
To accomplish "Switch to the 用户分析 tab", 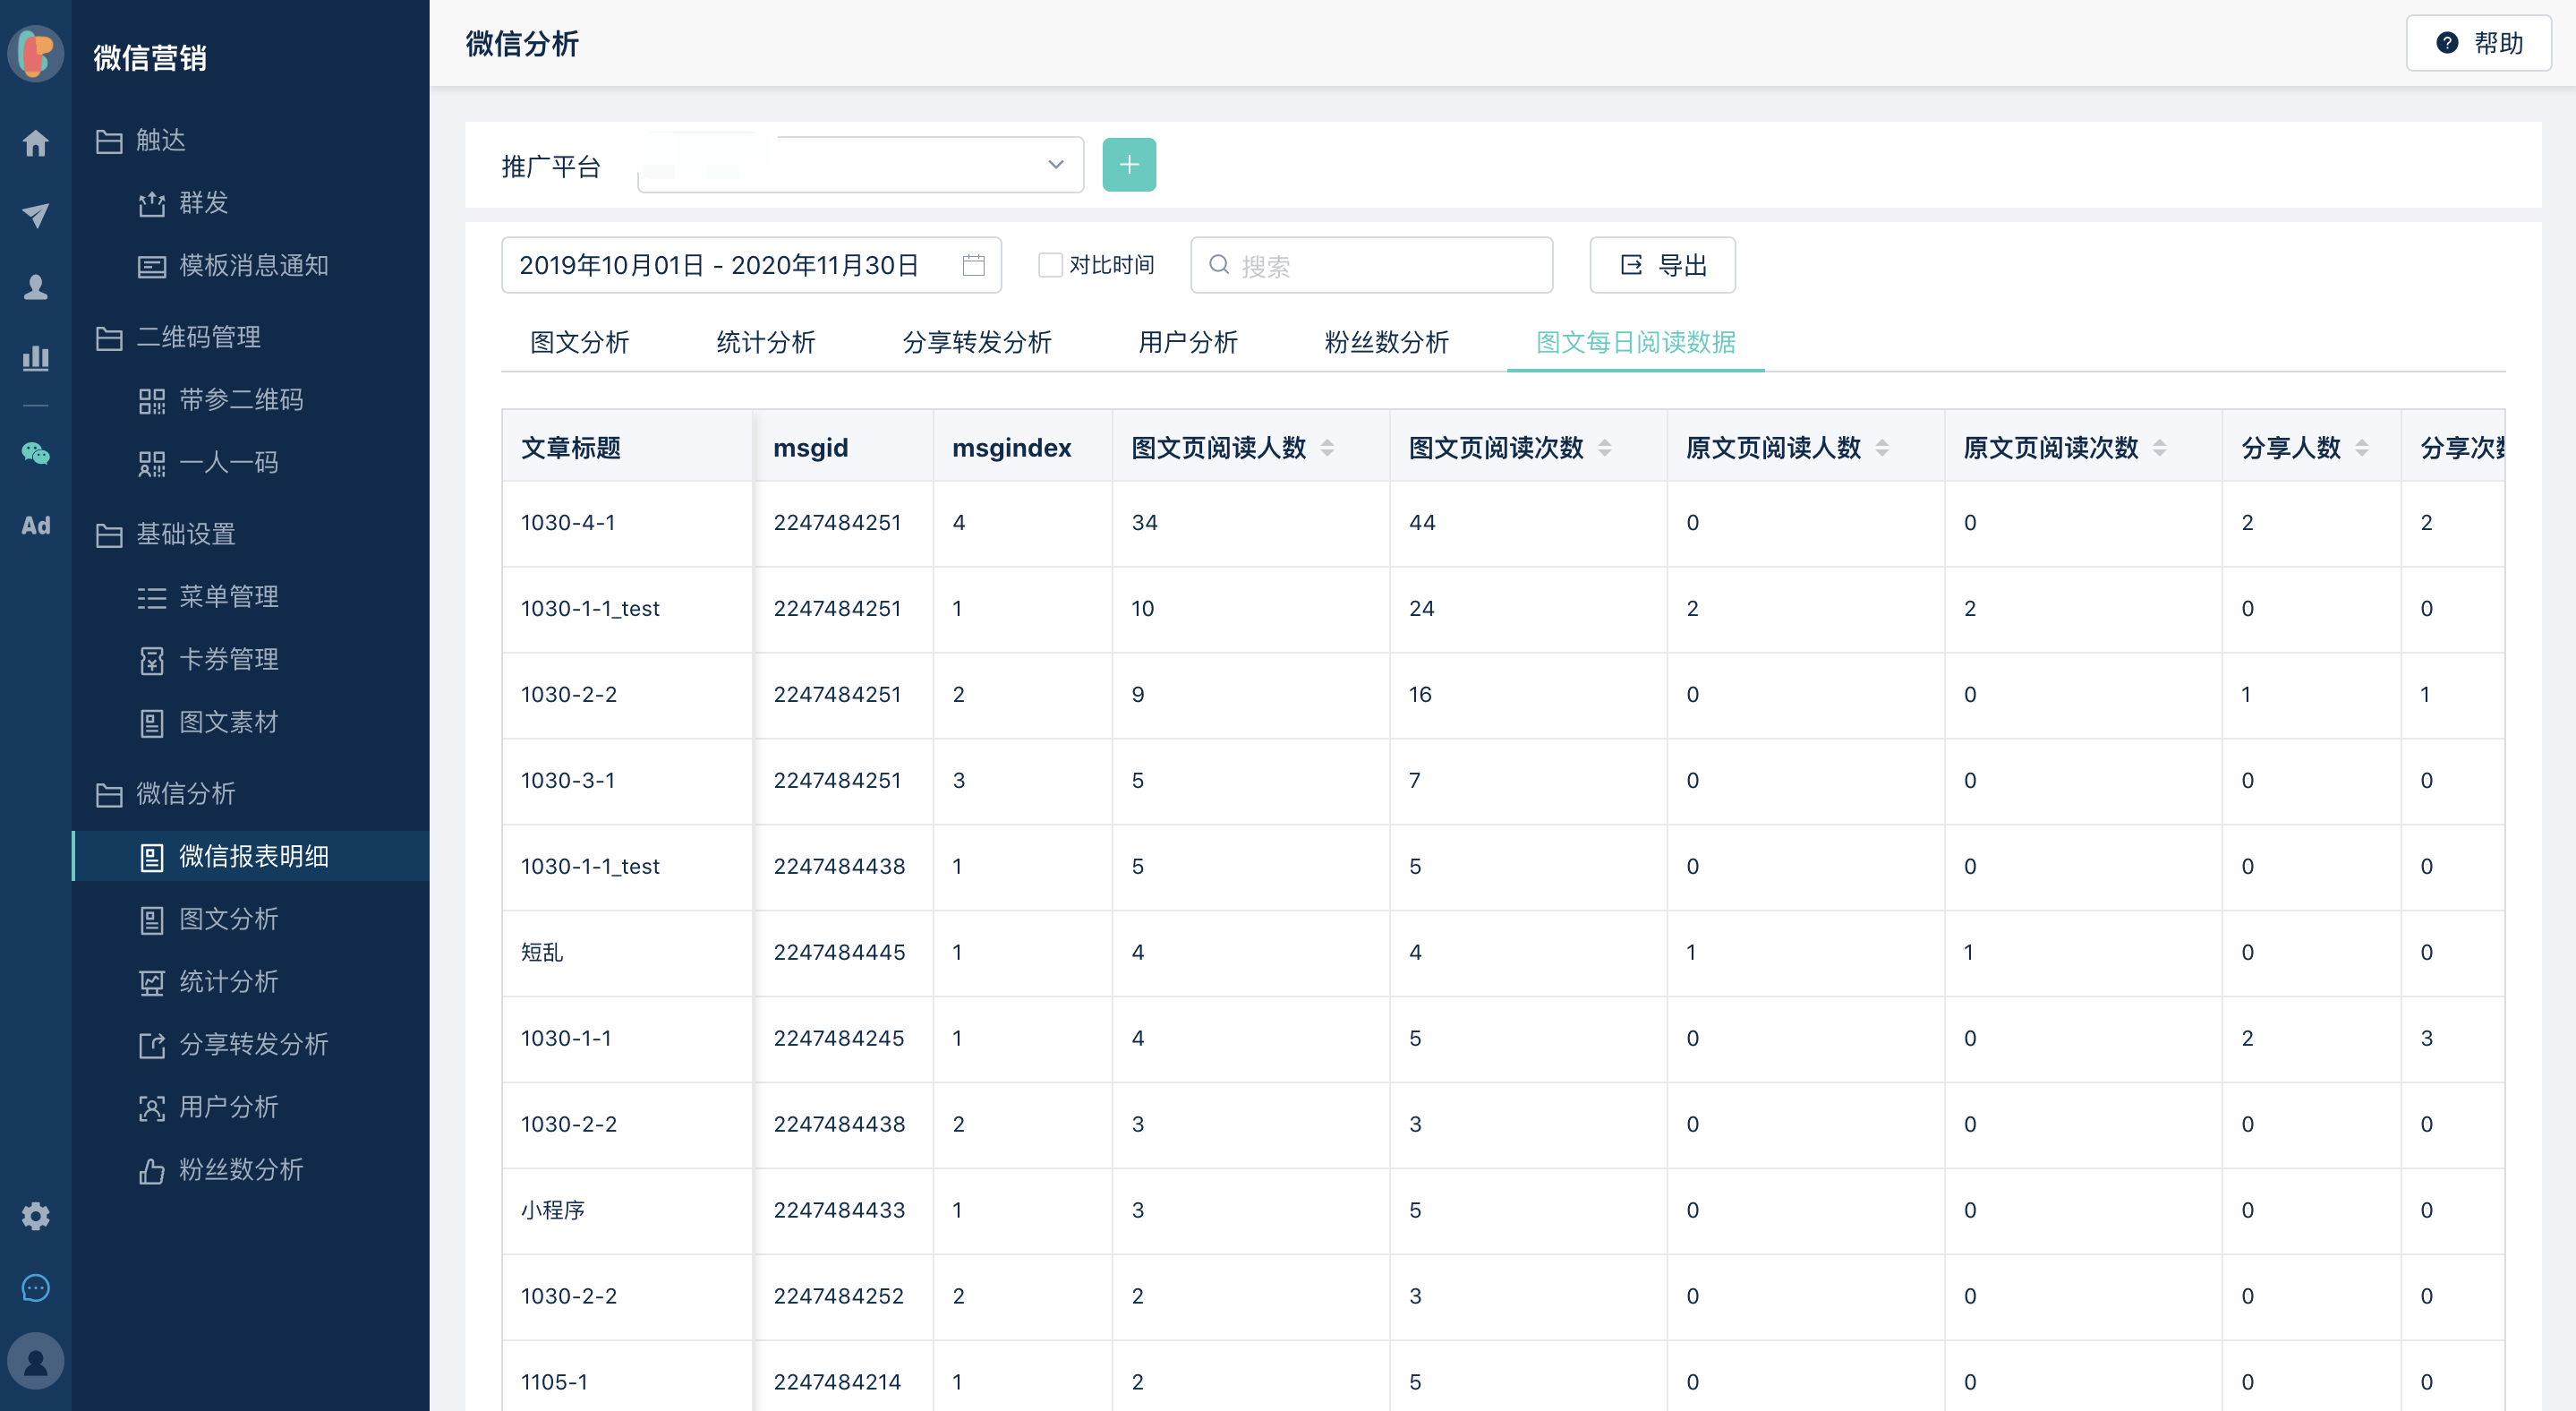I will [1187, 342].
